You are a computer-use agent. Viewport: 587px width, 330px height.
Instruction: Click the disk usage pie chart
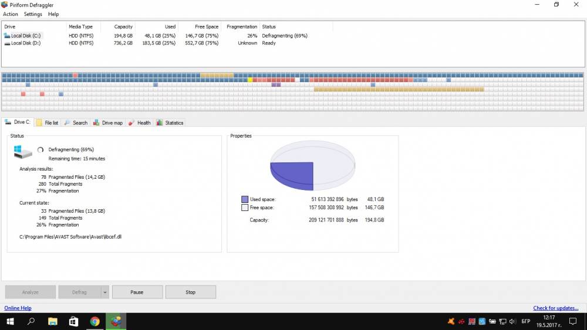(313, 165)
